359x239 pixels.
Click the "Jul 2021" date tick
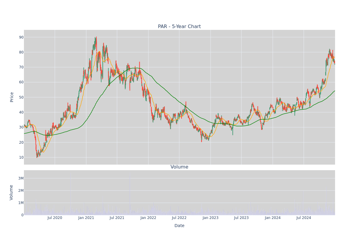pos(117,218)
